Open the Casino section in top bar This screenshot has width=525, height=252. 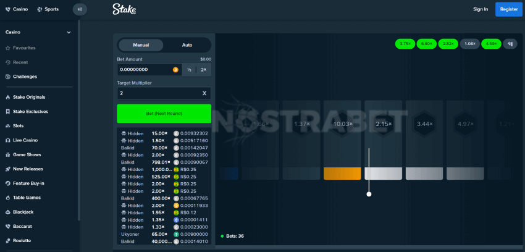17,9
